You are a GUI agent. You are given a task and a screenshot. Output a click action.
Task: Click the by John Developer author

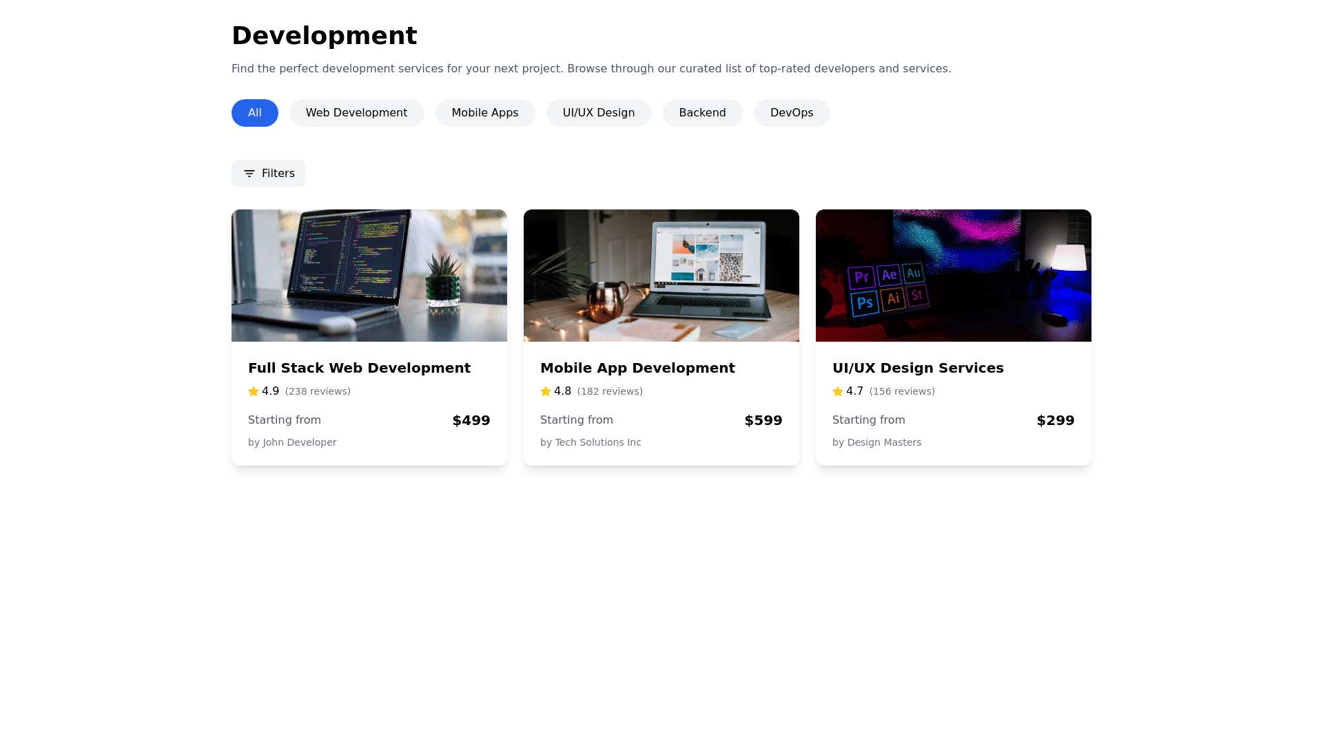(x=292, y=442)
